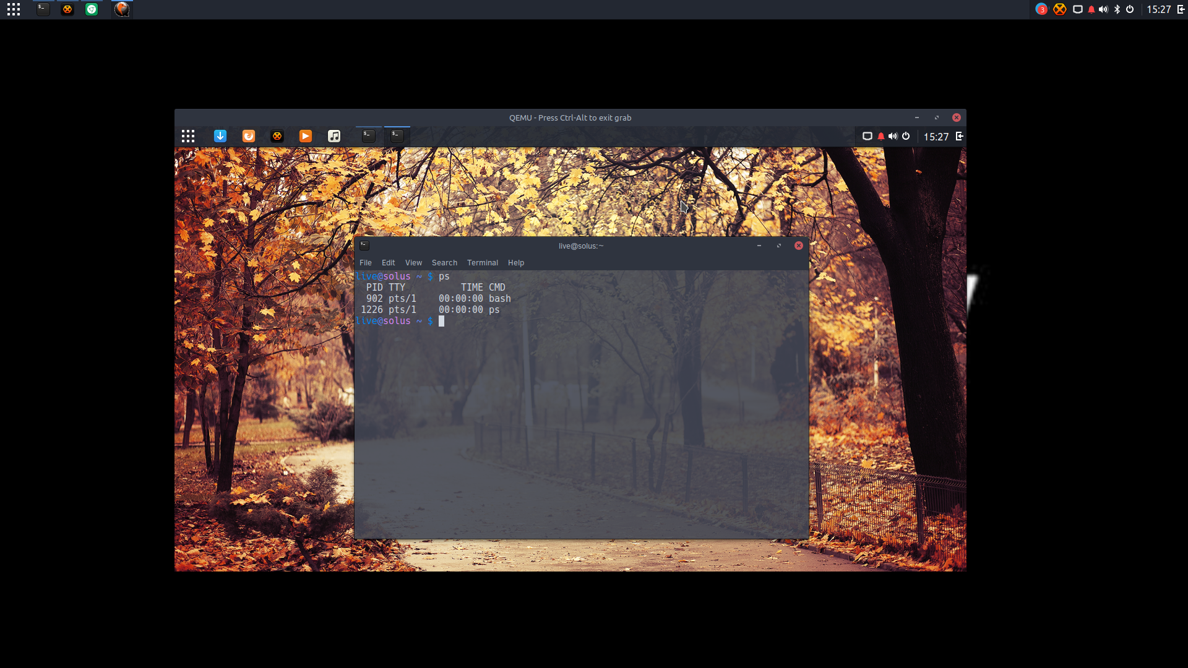The image size is (1188, 668).
Task: Click PID 1226 in the ps output
Action: [x=372, y=310]
